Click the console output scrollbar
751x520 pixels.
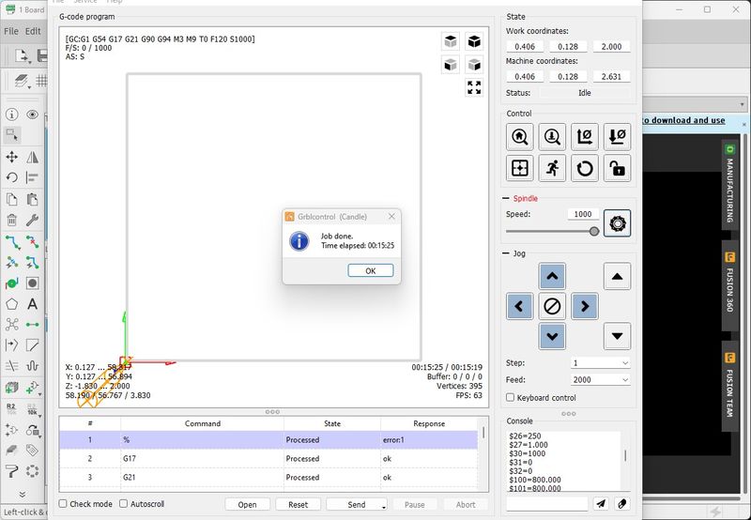coord(625,455)
